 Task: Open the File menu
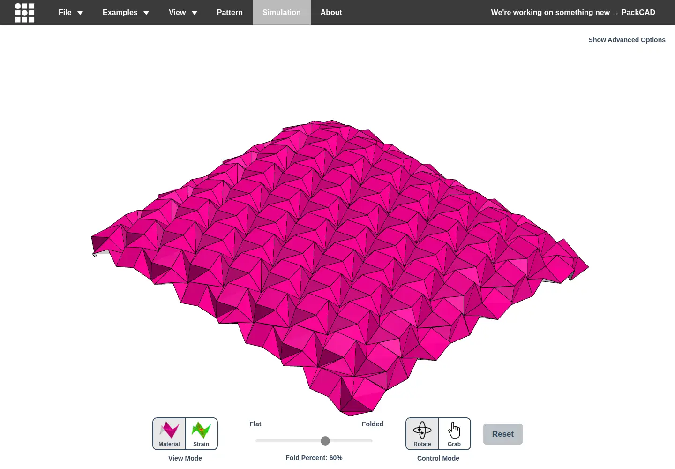[71, 13]
